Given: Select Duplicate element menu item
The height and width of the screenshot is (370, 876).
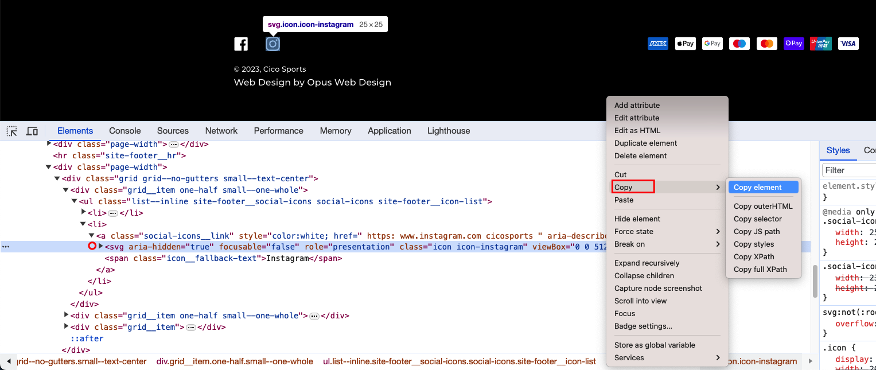Looking at the screenshot, I should click(x=667, y=143).
